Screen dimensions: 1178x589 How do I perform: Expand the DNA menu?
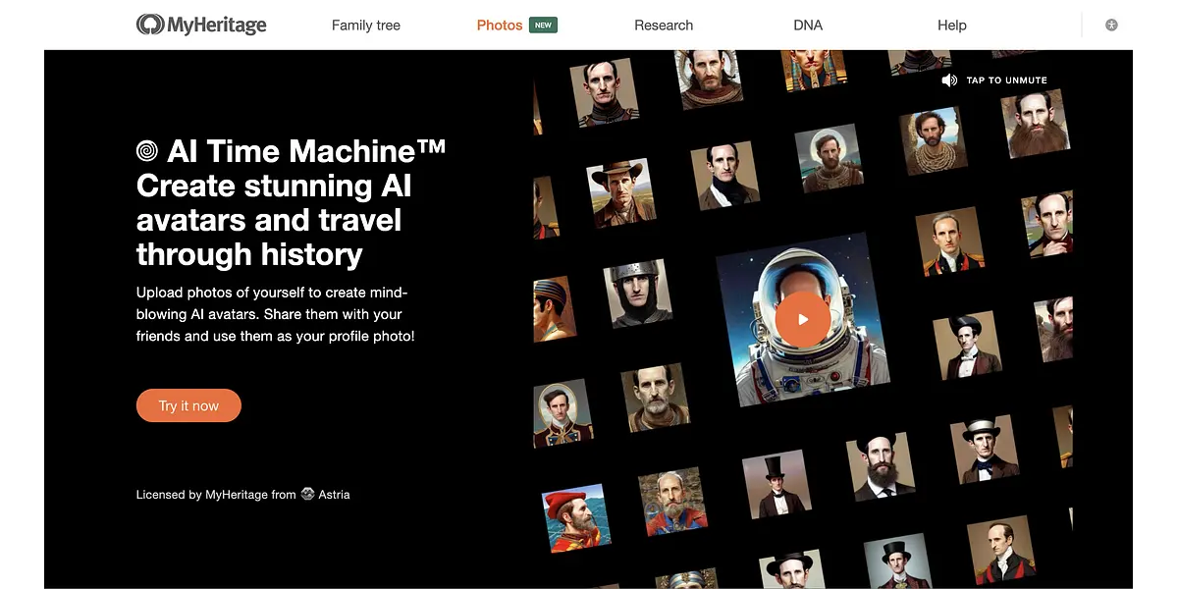click(808, 26)
